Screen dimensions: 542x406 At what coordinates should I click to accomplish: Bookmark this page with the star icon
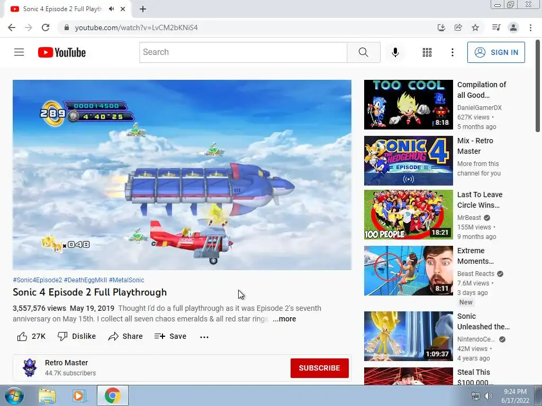pyautogui.click(x=475, y=27)
